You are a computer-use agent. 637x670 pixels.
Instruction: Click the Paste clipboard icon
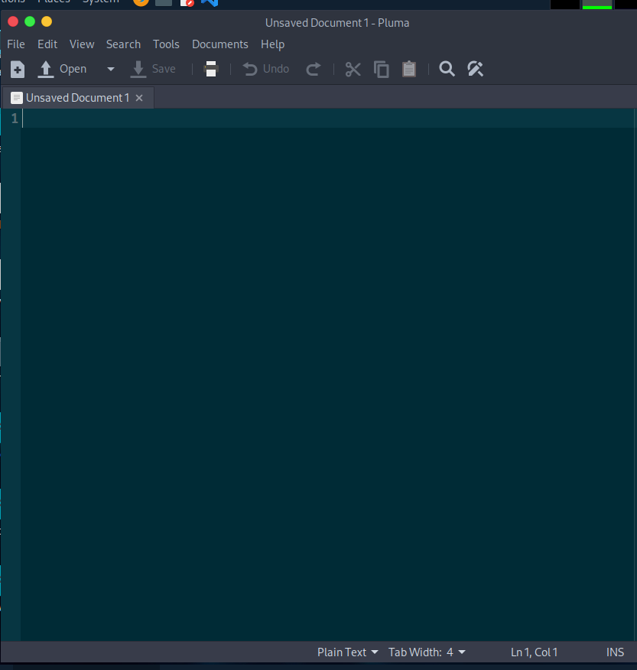click(409, 70)
